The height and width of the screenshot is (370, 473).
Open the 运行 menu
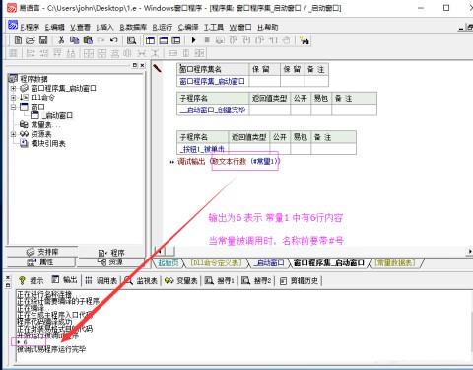[x=163, y=27]
